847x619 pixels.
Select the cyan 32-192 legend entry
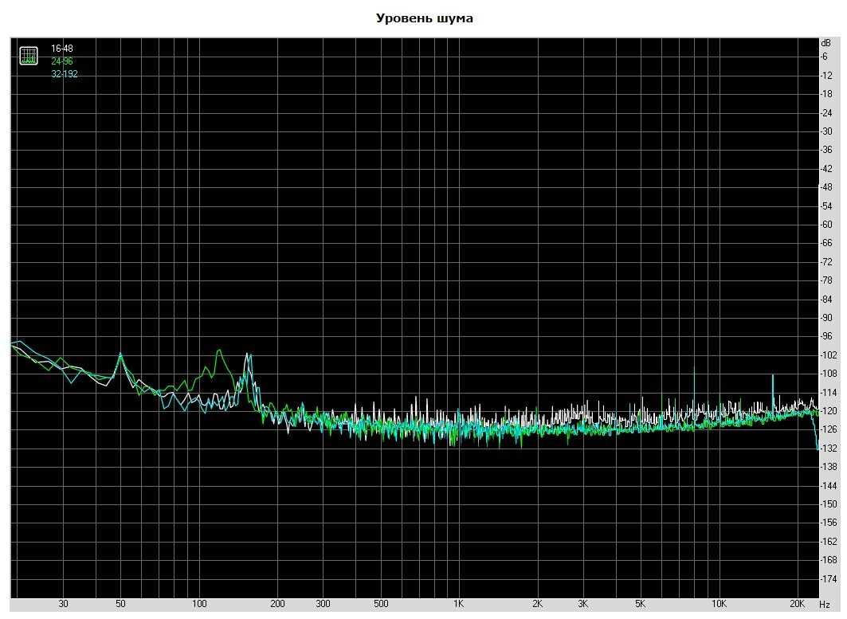pyautogui.click(x=65, y=74)
